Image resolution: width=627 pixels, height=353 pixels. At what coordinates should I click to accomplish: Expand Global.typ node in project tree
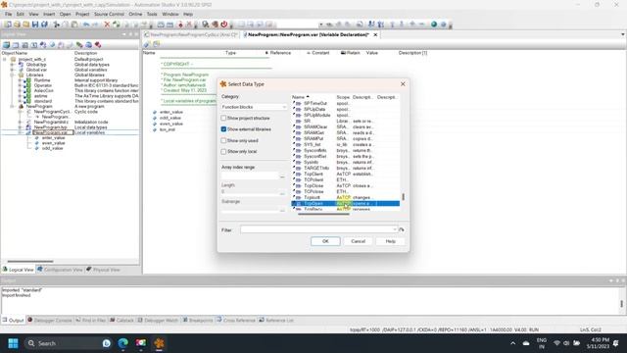click(12, 65)
